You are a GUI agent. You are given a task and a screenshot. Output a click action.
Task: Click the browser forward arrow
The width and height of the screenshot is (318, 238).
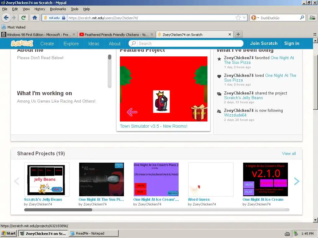(14, 18)
